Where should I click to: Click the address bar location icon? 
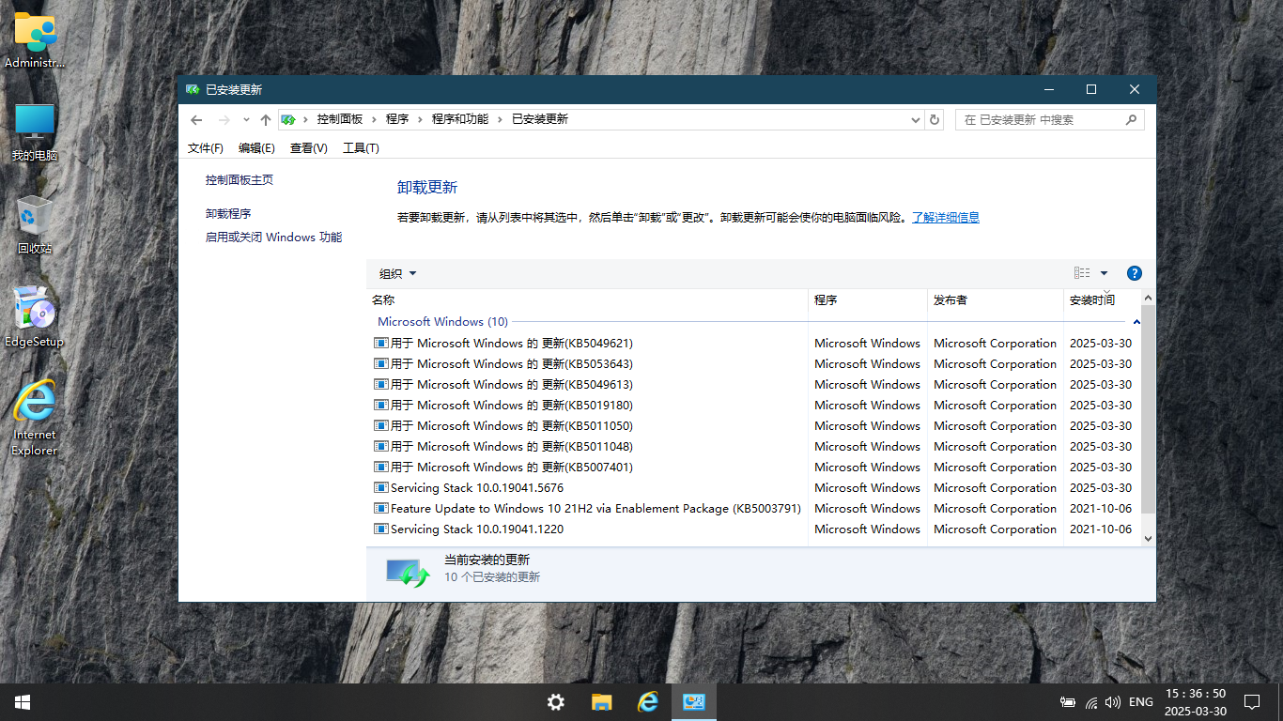pos(288,120)
